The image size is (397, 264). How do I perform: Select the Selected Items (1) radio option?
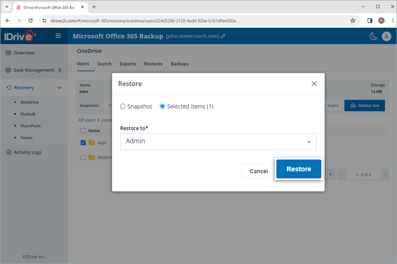162,106
